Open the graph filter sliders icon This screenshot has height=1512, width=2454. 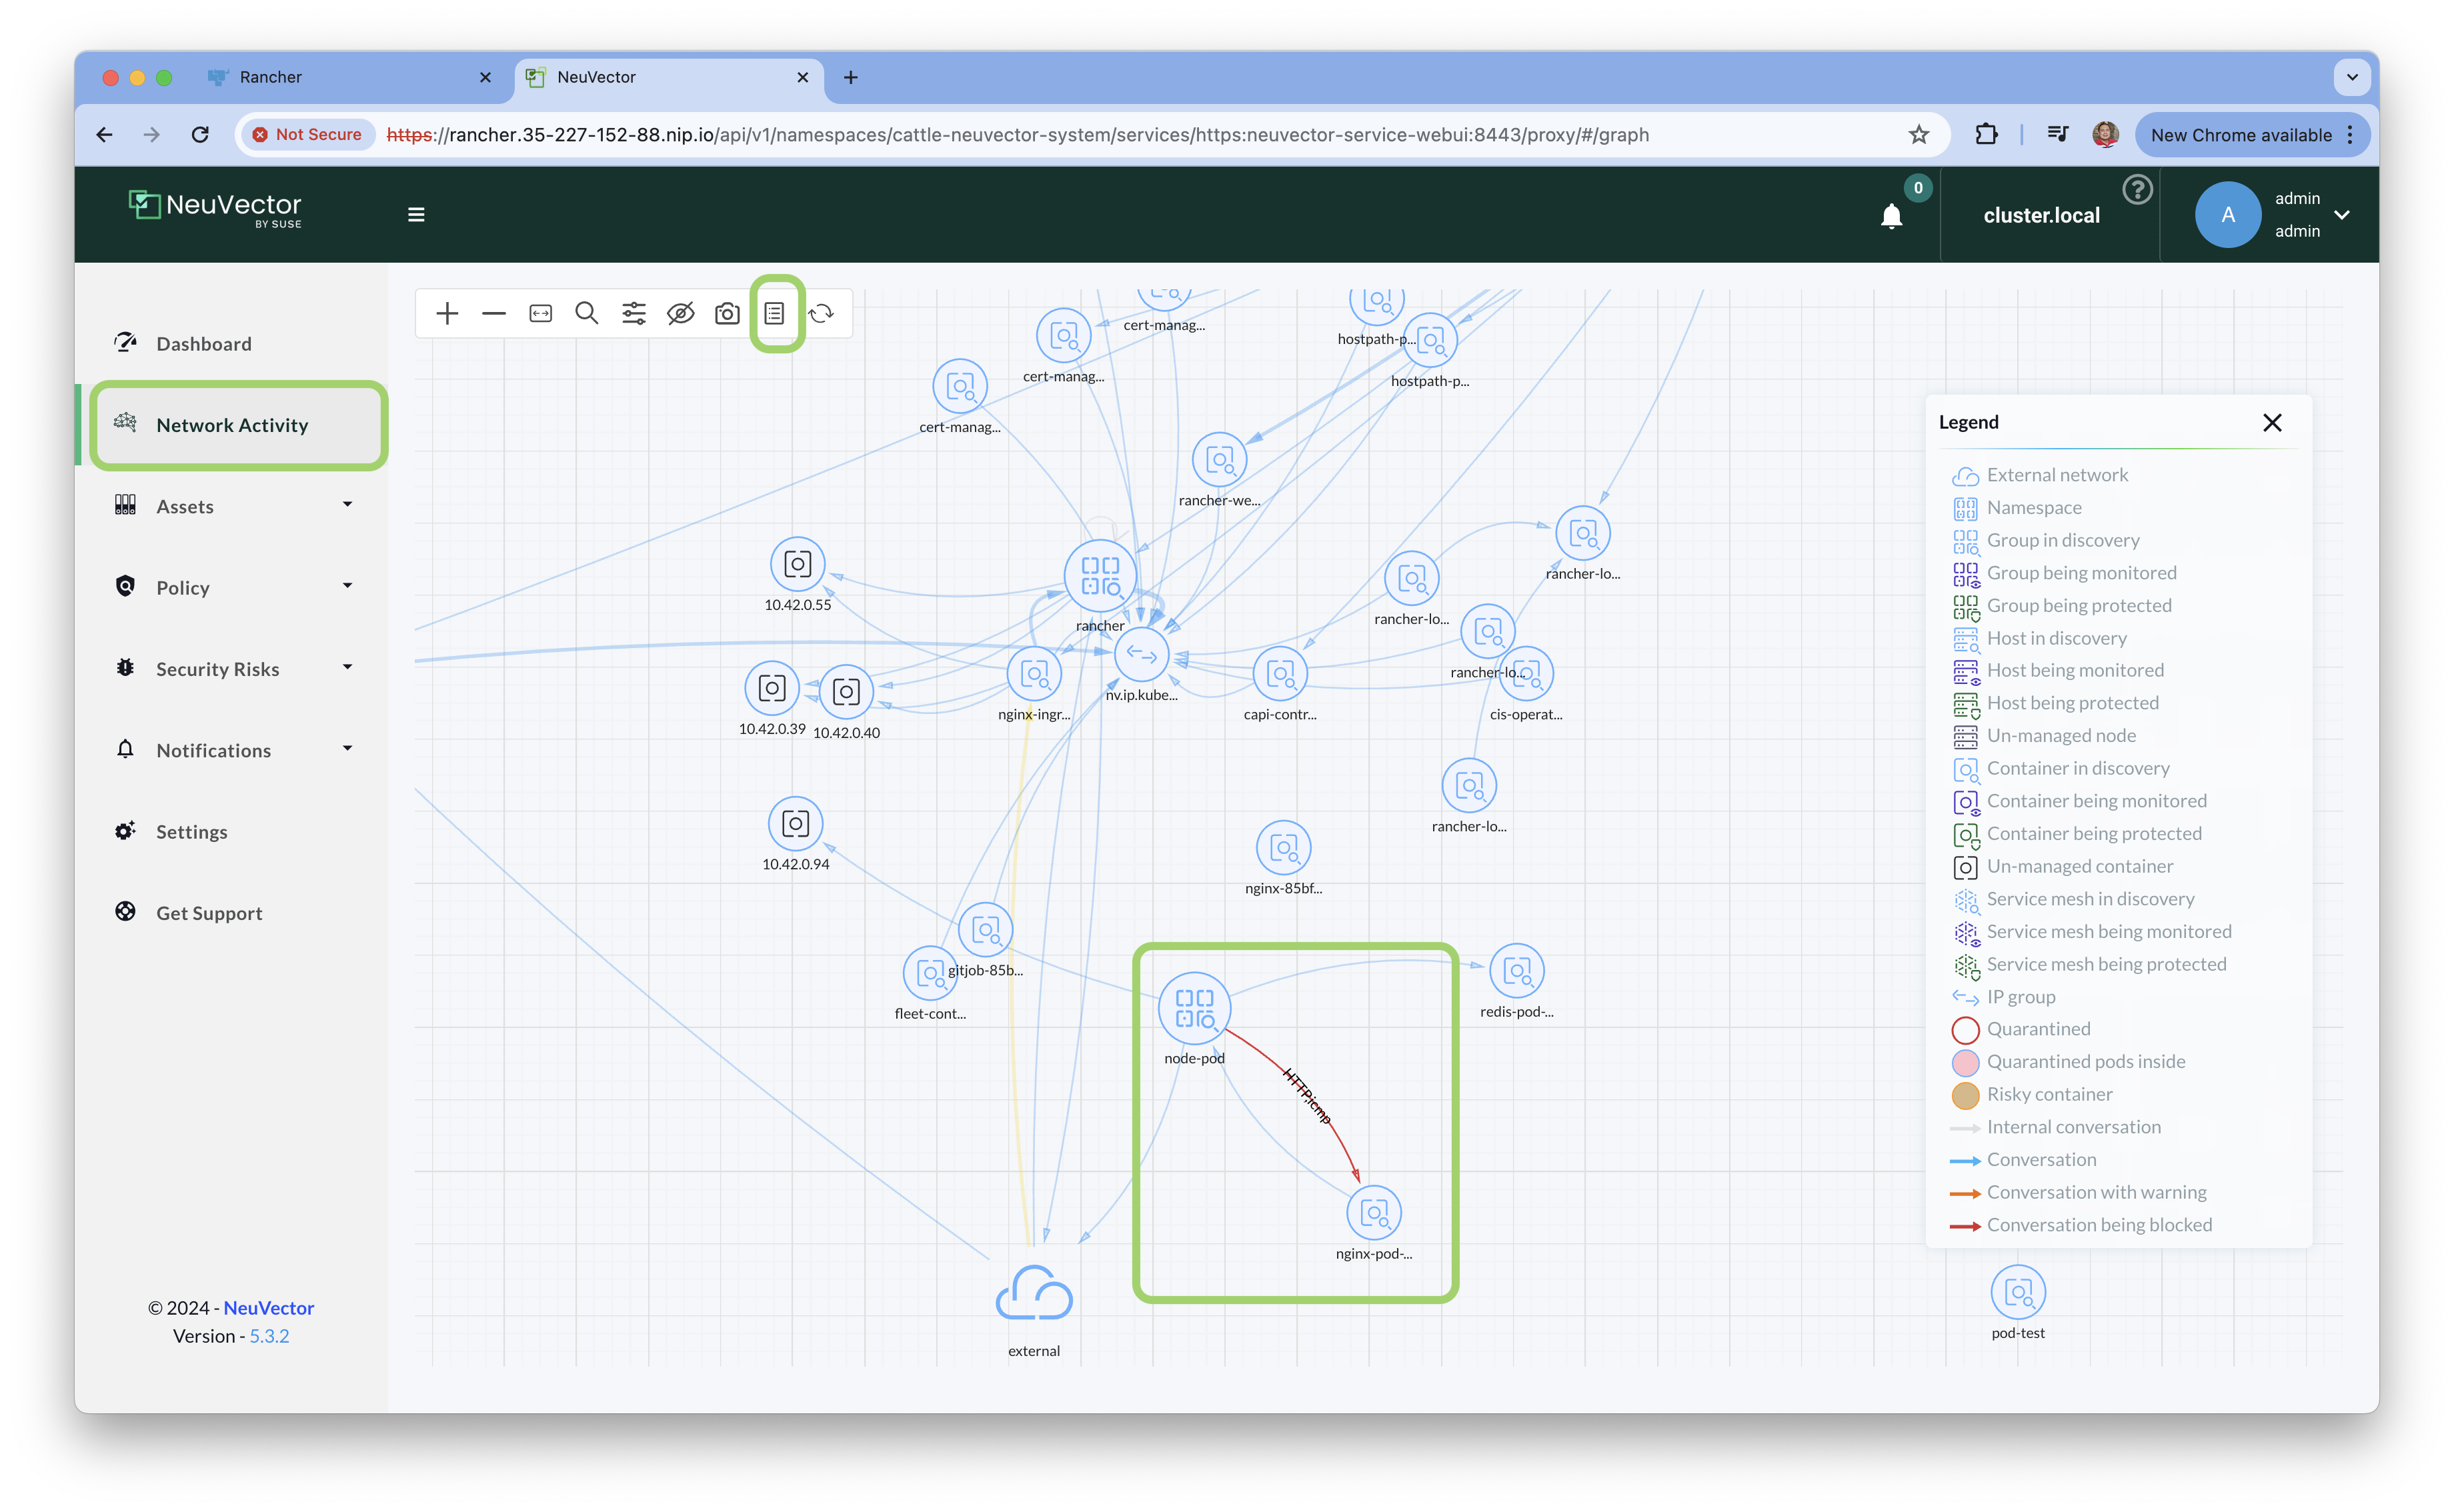tap(634, 314)
